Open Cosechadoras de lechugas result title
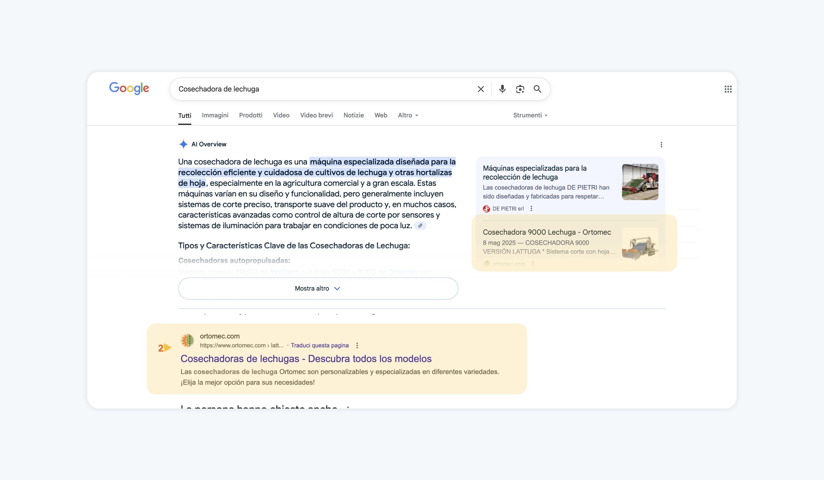The height and width of the screenshot is (480, 824). click(306, 358)
